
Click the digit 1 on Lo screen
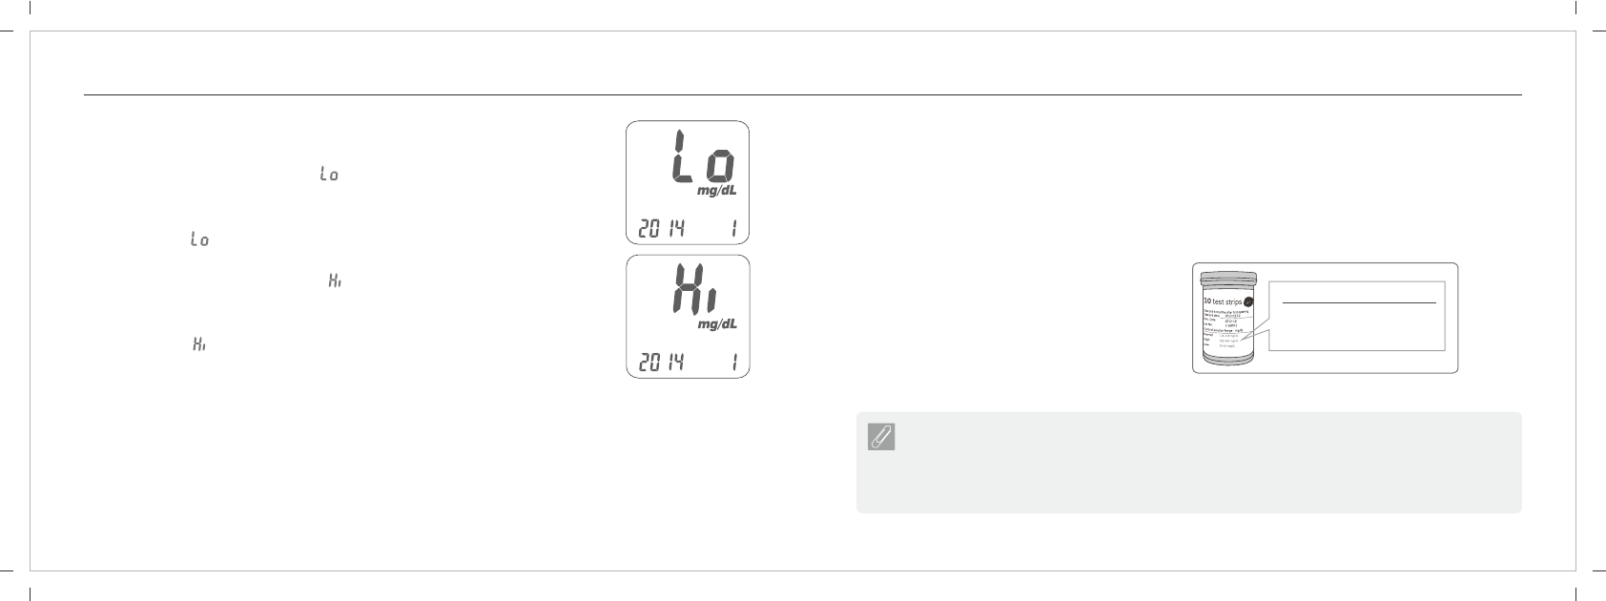click(734, 229)
